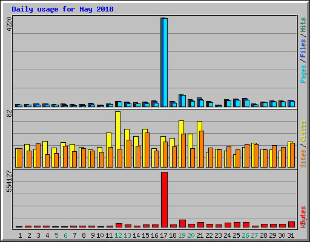Select the red KBytes bar for day 12
Viewport: 310px width, 242px height.
119,226
